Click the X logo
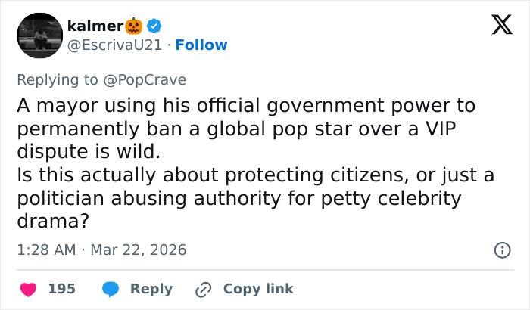This screenshot has height=310, width=530. point(497,26)
